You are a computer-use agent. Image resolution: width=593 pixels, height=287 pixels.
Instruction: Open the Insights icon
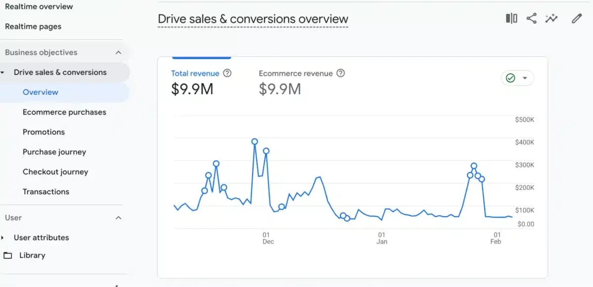(x=551, y=18)
